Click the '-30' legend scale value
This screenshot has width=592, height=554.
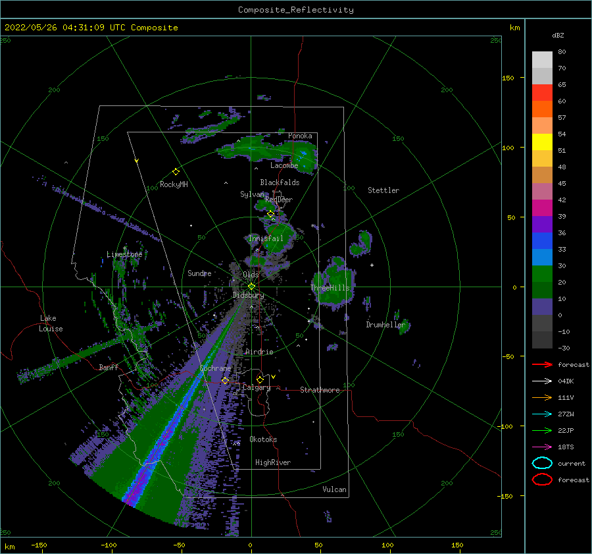(x=564, y=348)
